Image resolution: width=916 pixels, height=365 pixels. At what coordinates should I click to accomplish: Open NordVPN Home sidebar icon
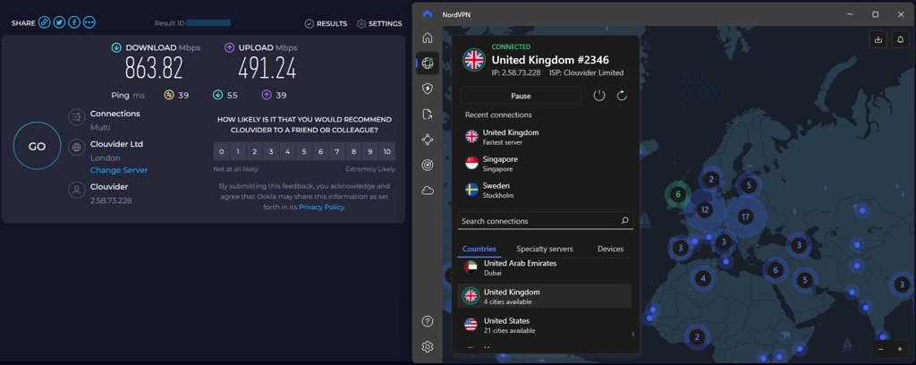coord(428,38)
